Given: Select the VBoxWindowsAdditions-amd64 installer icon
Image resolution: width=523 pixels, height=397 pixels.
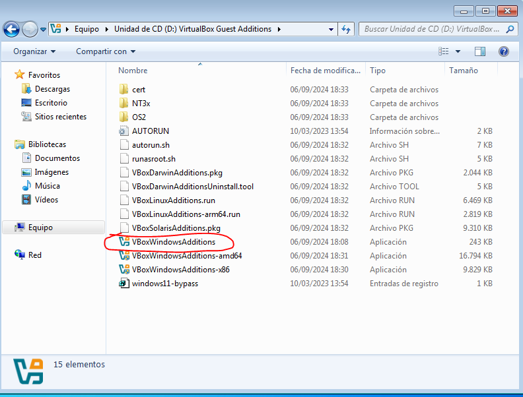Looking at the screenshot, I should [123, 256].
